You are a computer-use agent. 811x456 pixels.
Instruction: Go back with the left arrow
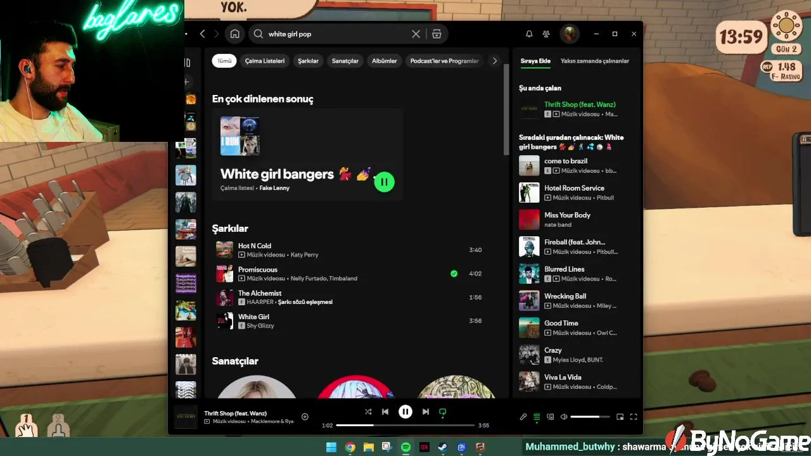(202, 34)
